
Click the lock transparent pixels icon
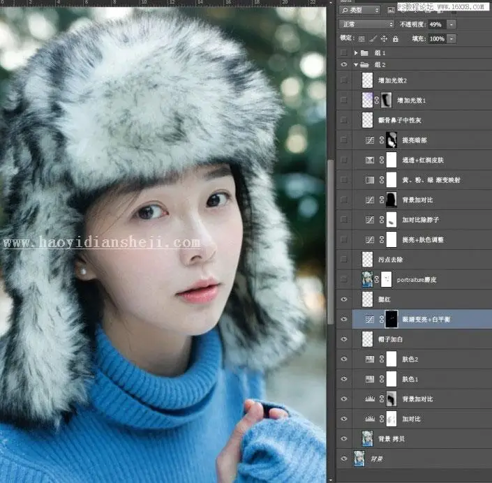(x=361, y=39)
